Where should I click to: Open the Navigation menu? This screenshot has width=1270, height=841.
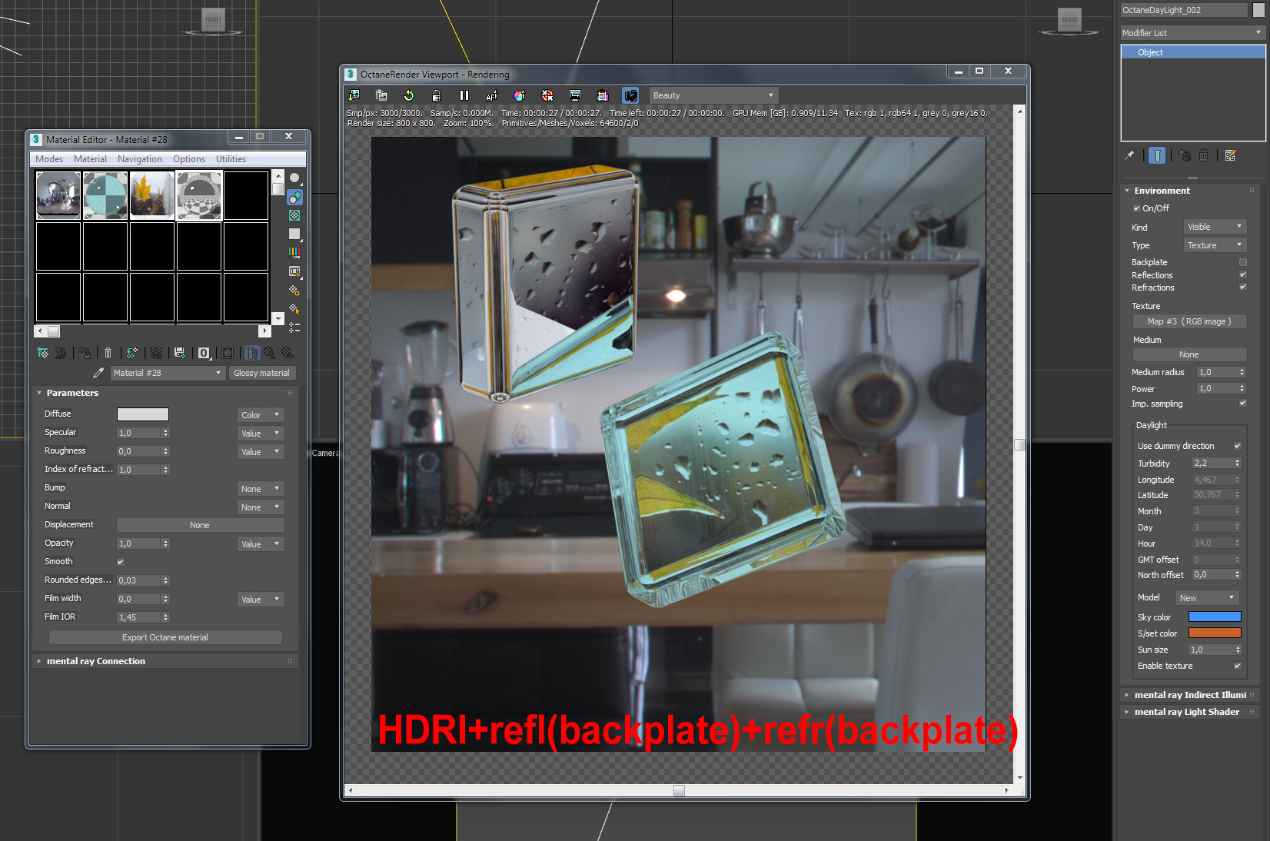click(x=140, y=159)
